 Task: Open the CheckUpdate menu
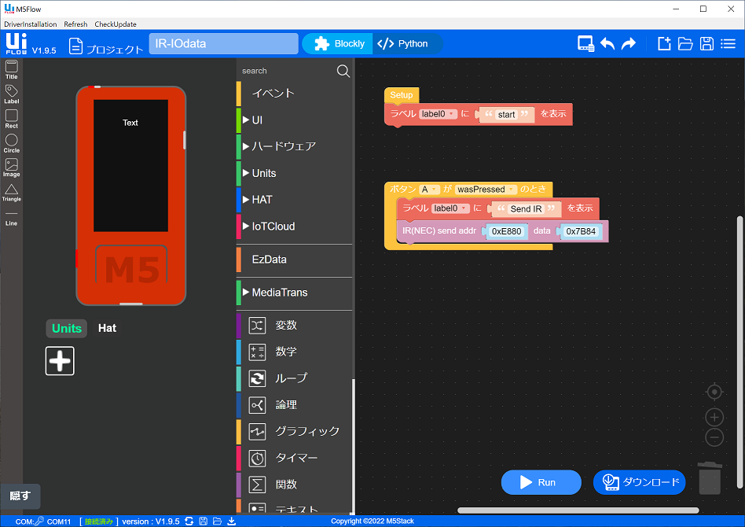click(116, 24)
